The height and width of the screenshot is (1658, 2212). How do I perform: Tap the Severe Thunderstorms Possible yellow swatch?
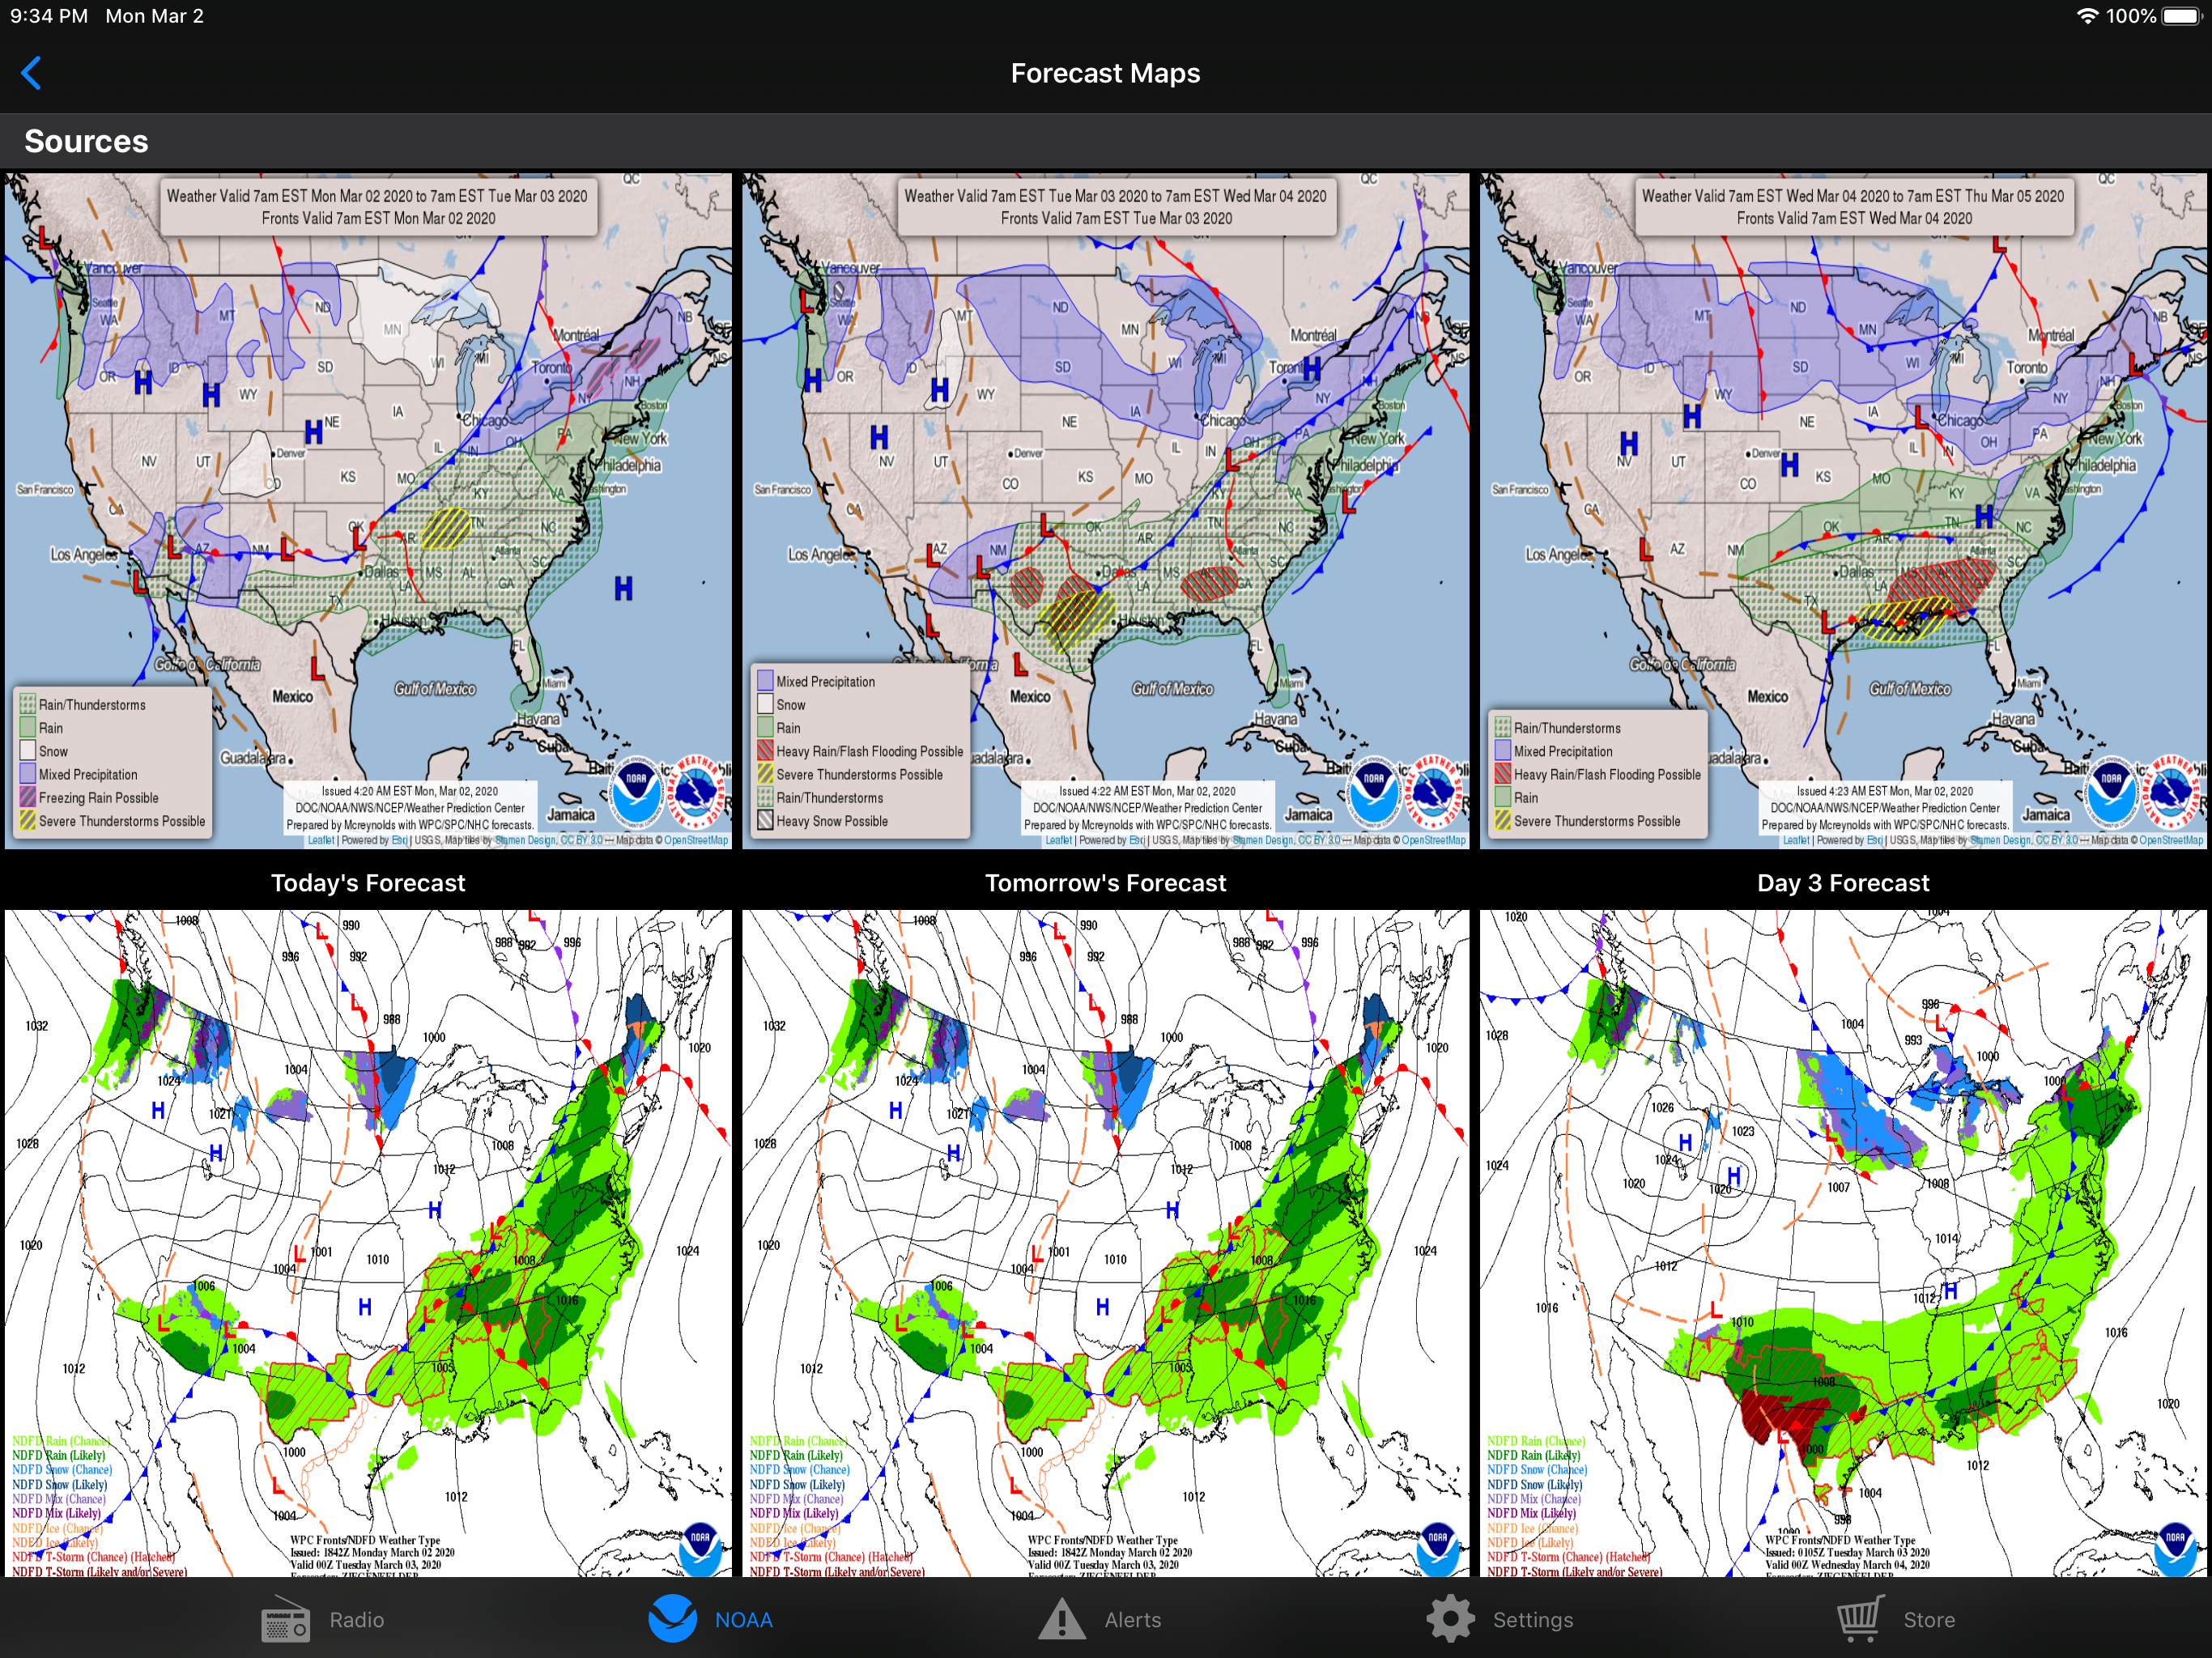coord(28,821)
